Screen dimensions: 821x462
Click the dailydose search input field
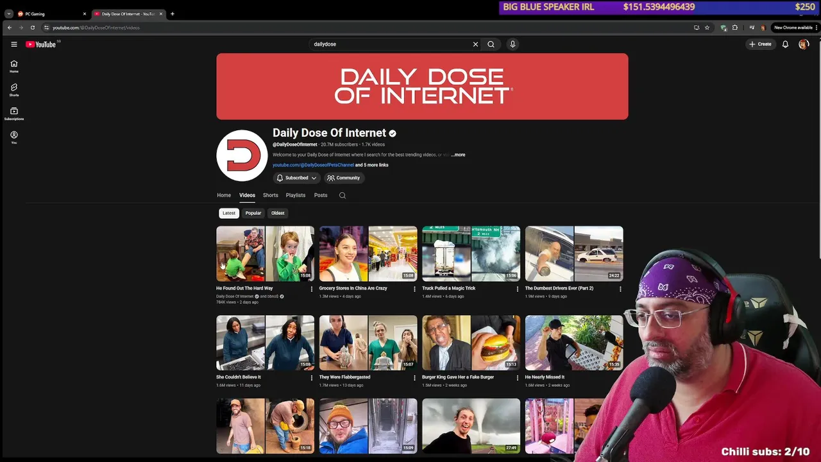click(x=391, y=44)
